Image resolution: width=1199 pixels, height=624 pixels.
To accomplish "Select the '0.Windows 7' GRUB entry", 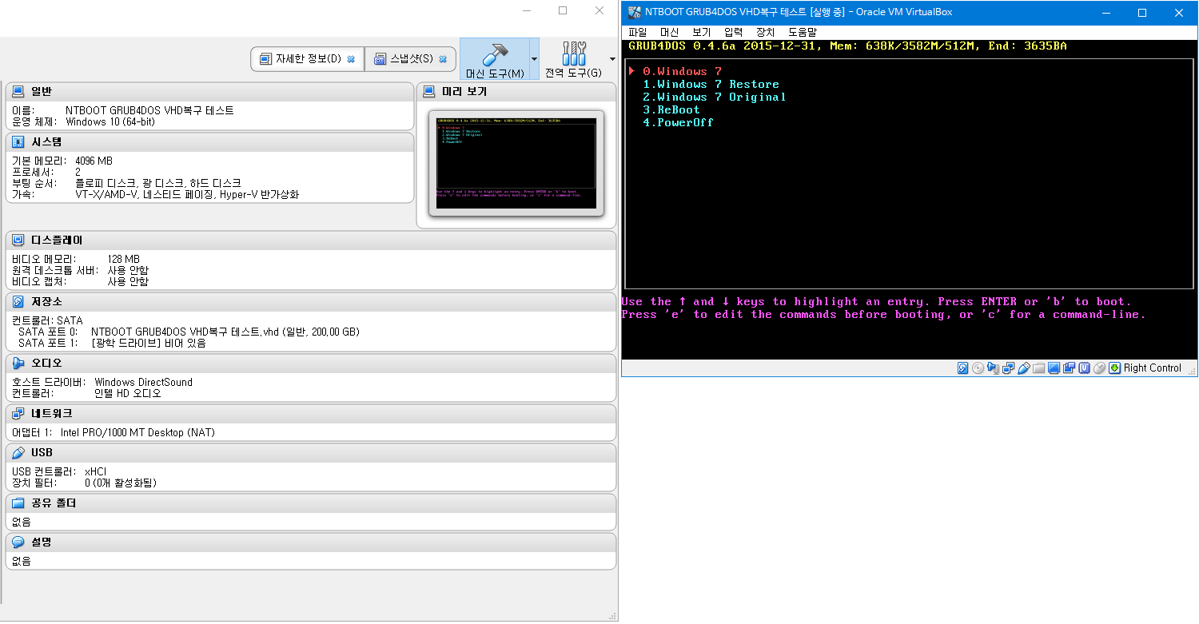I will 682,71.
